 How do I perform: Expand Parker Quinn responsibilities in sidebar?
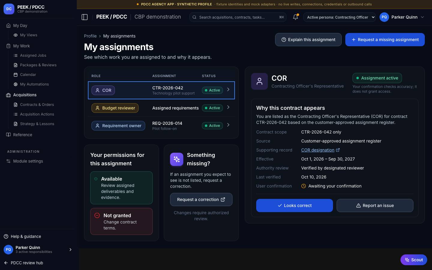coord(70,250)
